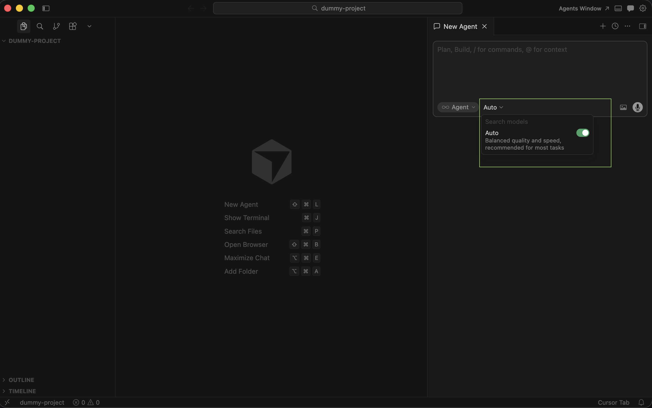Open errors and warnings count in status bar
The height and width of the screenshot is (408, 652).
click(x=86, y=402)
